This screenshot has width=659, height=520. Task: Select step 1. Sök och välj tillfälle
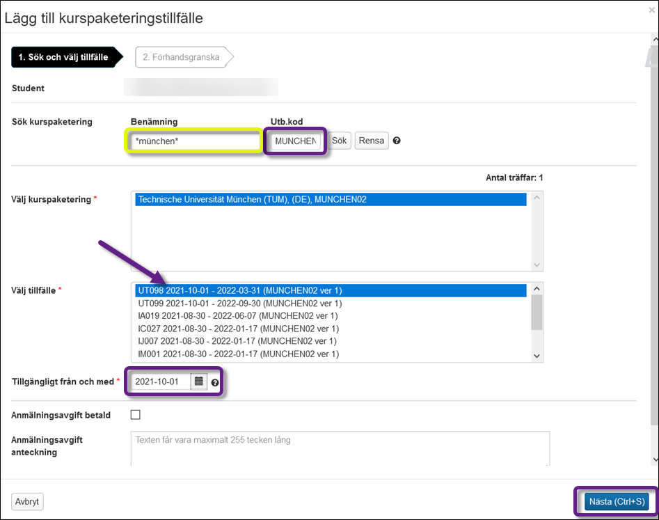tap(63, 57)
